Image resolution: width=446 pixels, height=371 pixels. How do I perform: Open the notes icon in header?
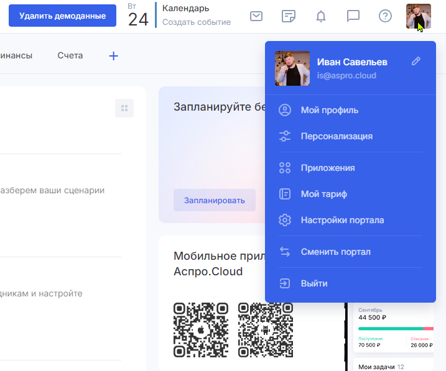pos(289,16)
